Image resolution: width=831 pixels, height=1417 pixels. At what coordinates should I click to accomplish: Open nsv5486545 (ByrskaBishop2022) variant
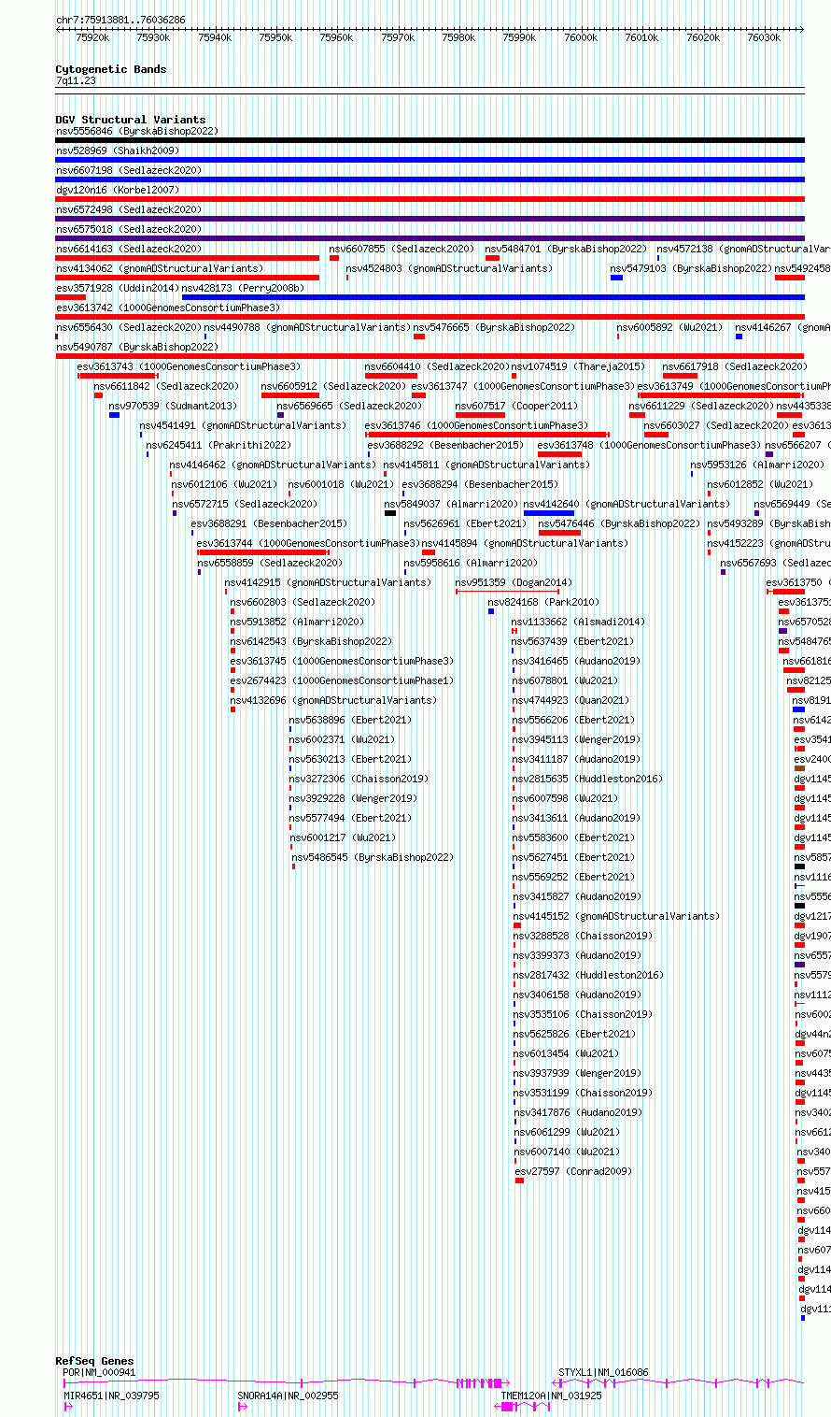pos(373,857)
